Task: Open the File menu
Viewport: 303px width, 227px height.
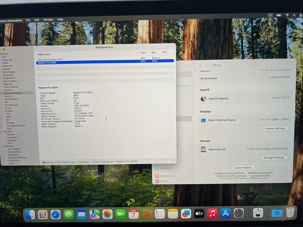Action: click(28, 20)
